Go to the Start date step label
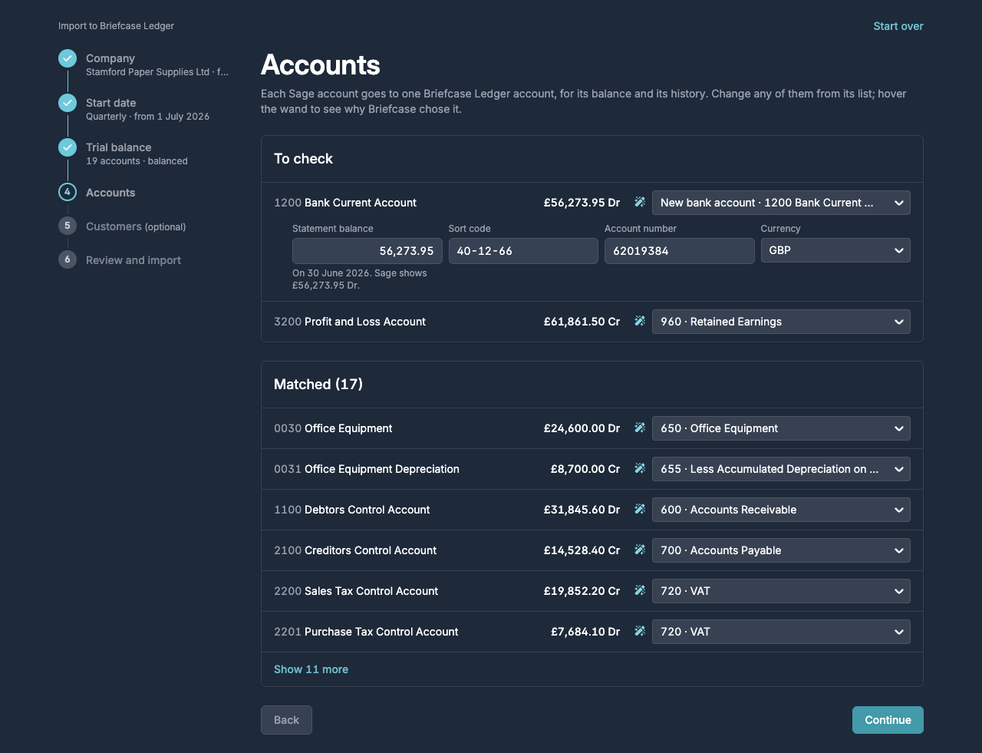 111,103
